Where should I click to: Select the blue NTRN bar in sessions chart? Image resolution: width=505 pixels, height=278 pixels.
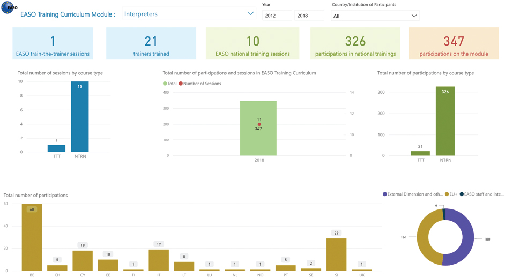pyautogui.click(x=80, y=118)
